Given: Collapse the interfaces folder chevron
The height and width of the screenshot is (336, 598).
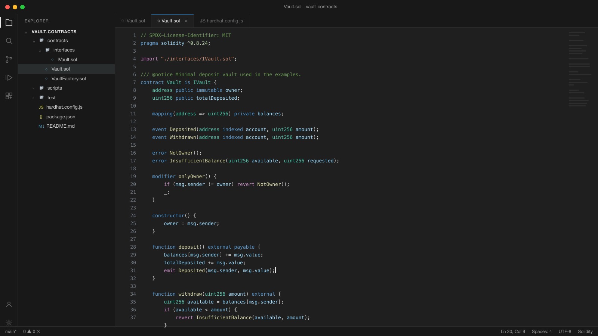Looking at the screenshot, I should pyautogui.click(x=40, y=50).
